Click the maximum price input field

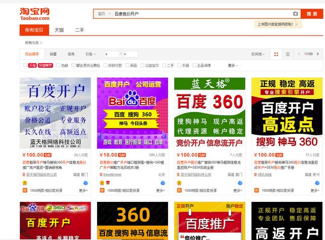click(131, 54)
